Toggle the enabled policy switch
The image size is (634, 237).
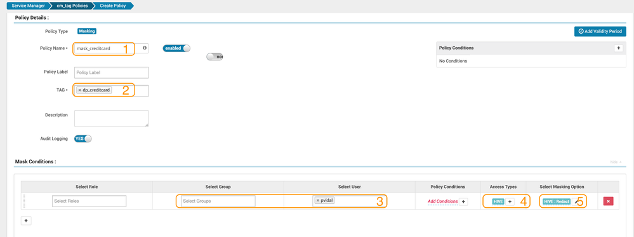176,48
